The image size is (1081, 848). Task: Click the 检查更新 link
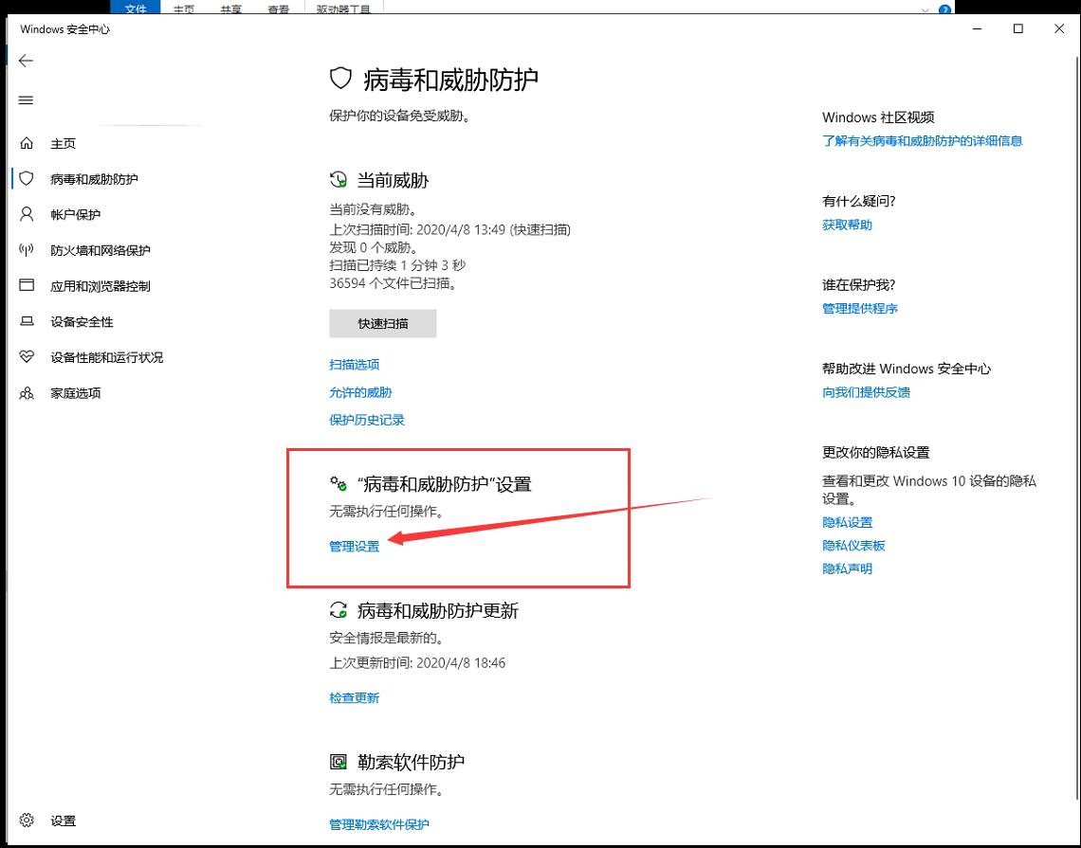(x=355, y=698)
